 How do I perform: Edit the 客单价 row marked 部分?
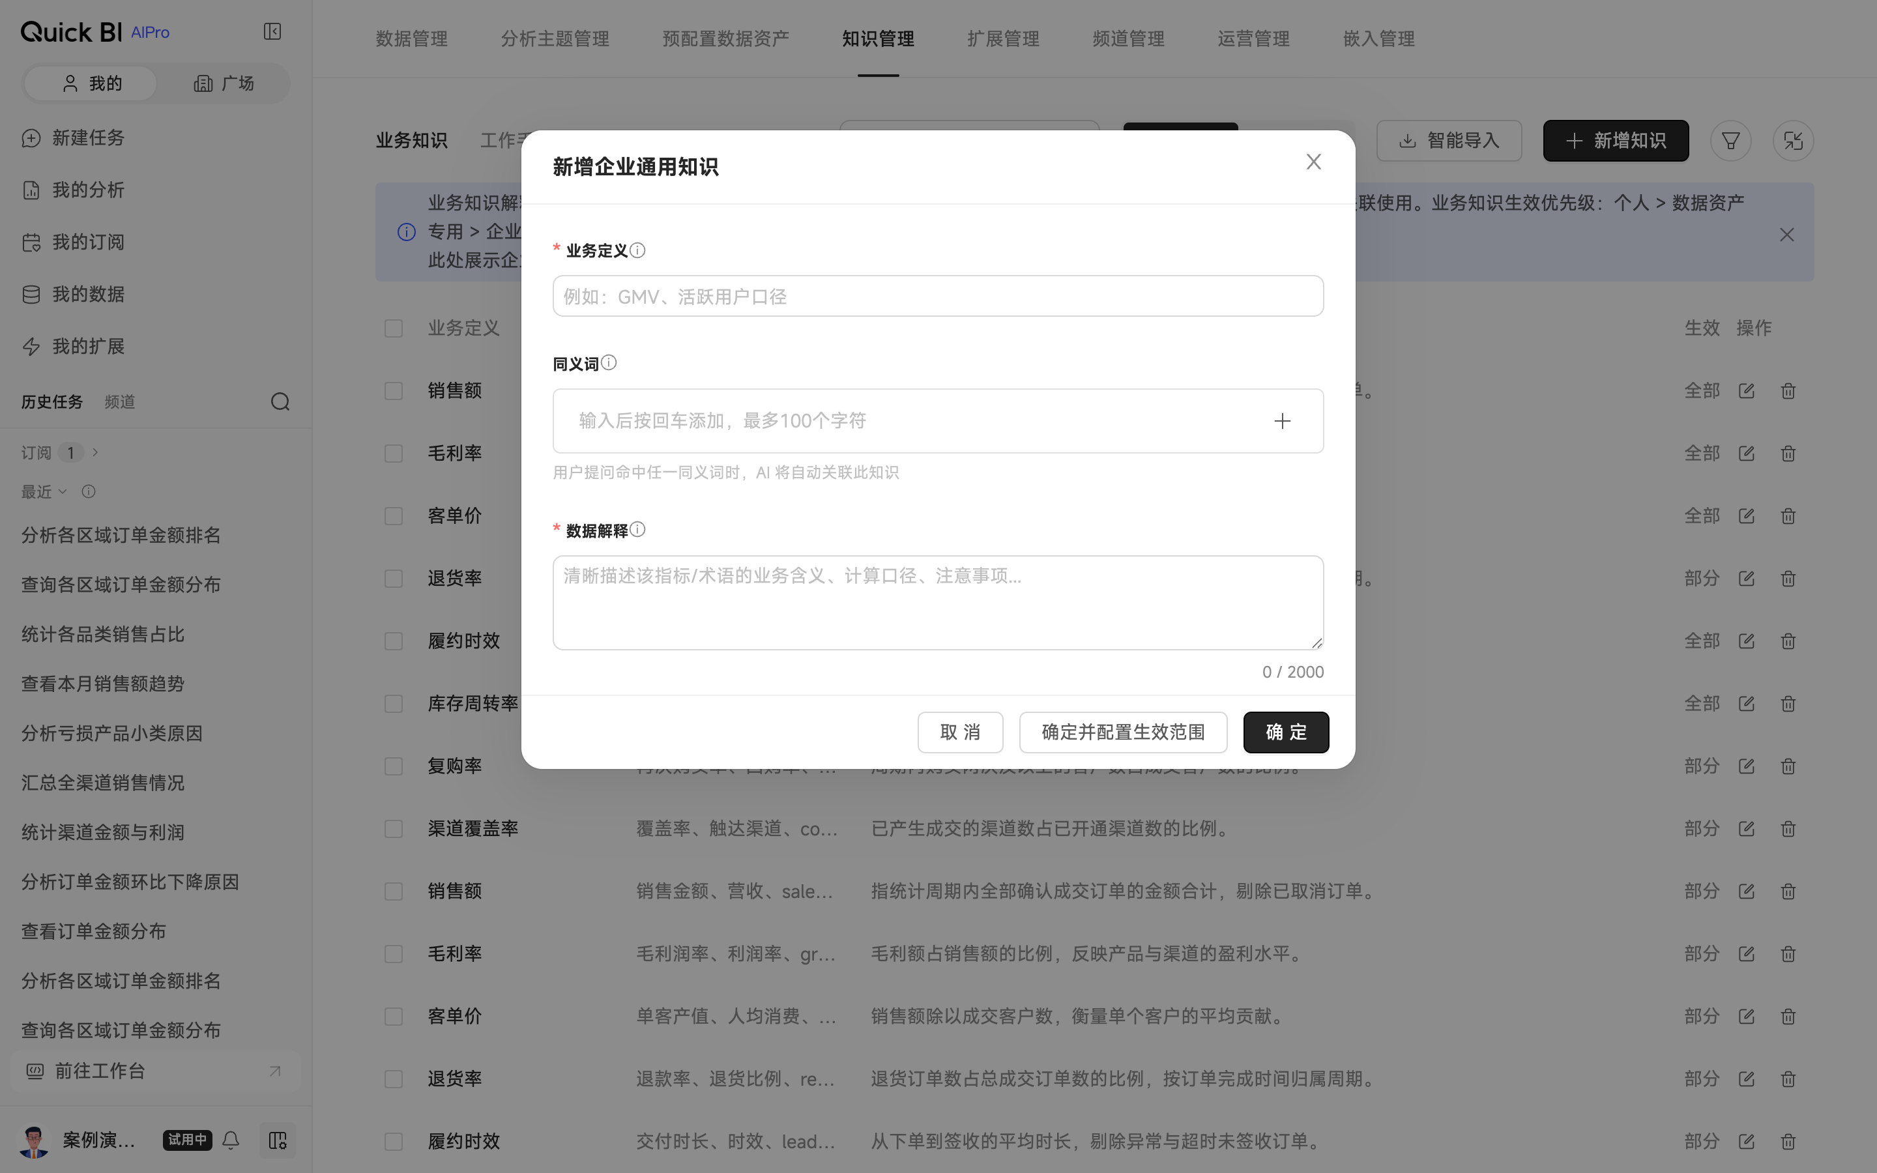tap(1747, 1017)
